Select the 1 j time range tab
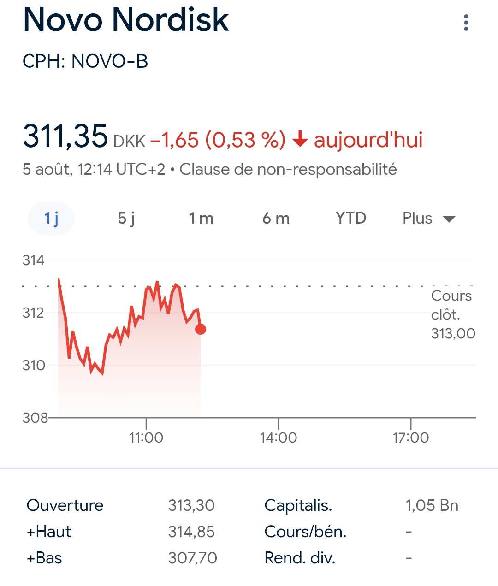Viewport: 498px width, 586px height. click(51, 219)
